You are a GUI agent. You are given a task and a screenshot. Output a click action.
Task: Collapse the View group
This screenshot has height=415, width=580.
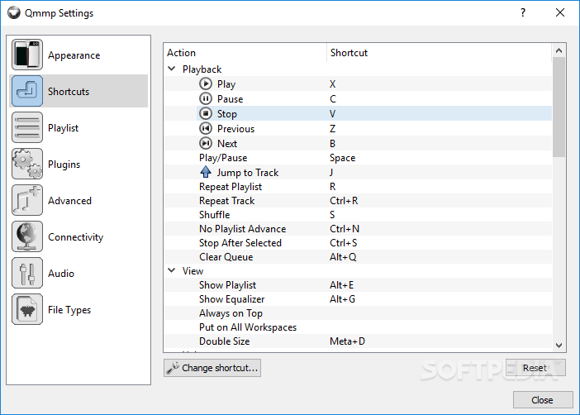point(172,270)
